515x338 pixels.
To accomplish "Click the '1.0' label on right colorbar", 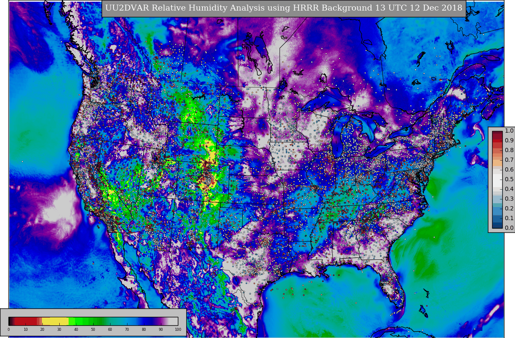I will (x=509, y=131).
